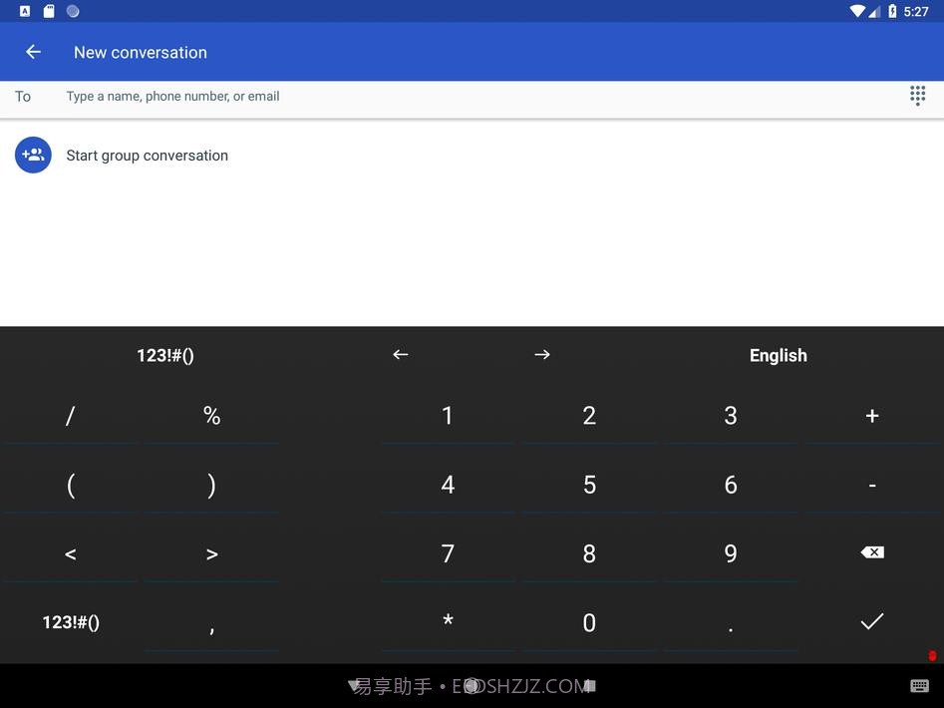Tap the number 0 key

[589, 623]
